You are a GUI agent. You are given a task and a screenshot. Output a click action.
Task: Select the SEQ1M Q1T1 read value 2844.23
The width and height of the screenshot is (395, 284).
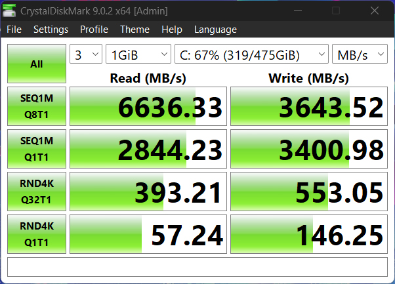tap(148, 149)
